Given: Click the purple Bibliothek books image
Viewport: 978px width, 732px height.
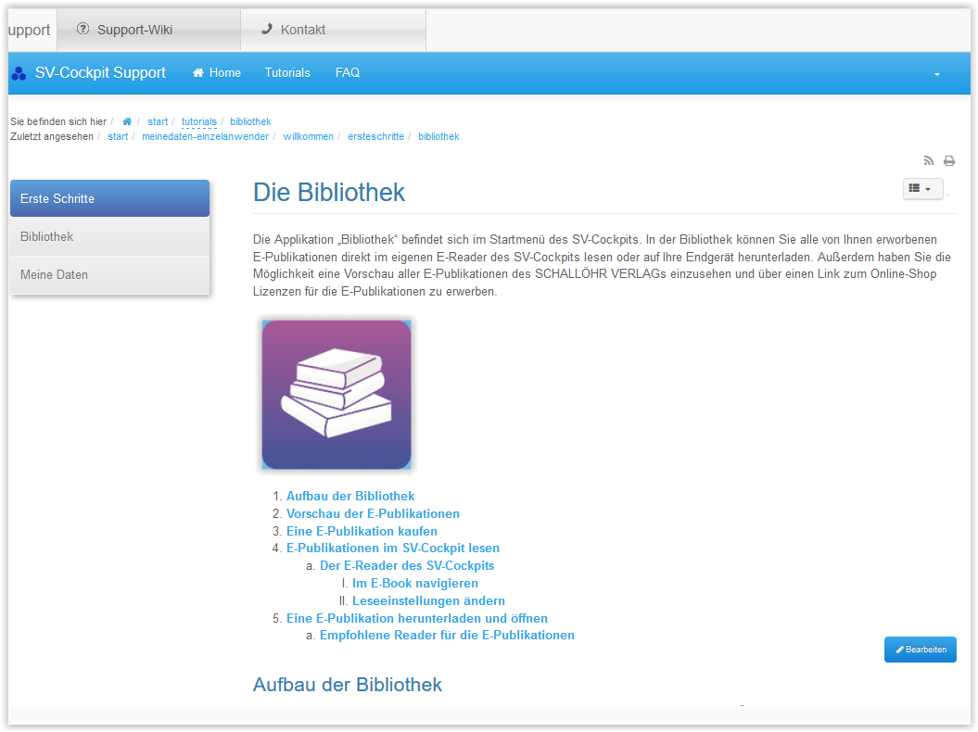Looking at the screenshot, I should pyautogui.click(x=337, y=395).
